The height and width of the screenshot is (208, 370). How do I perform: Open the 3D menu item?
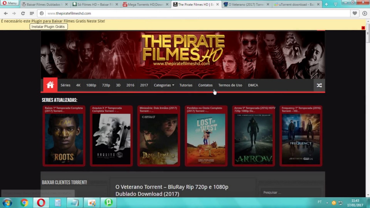click(x=118, y=85)
